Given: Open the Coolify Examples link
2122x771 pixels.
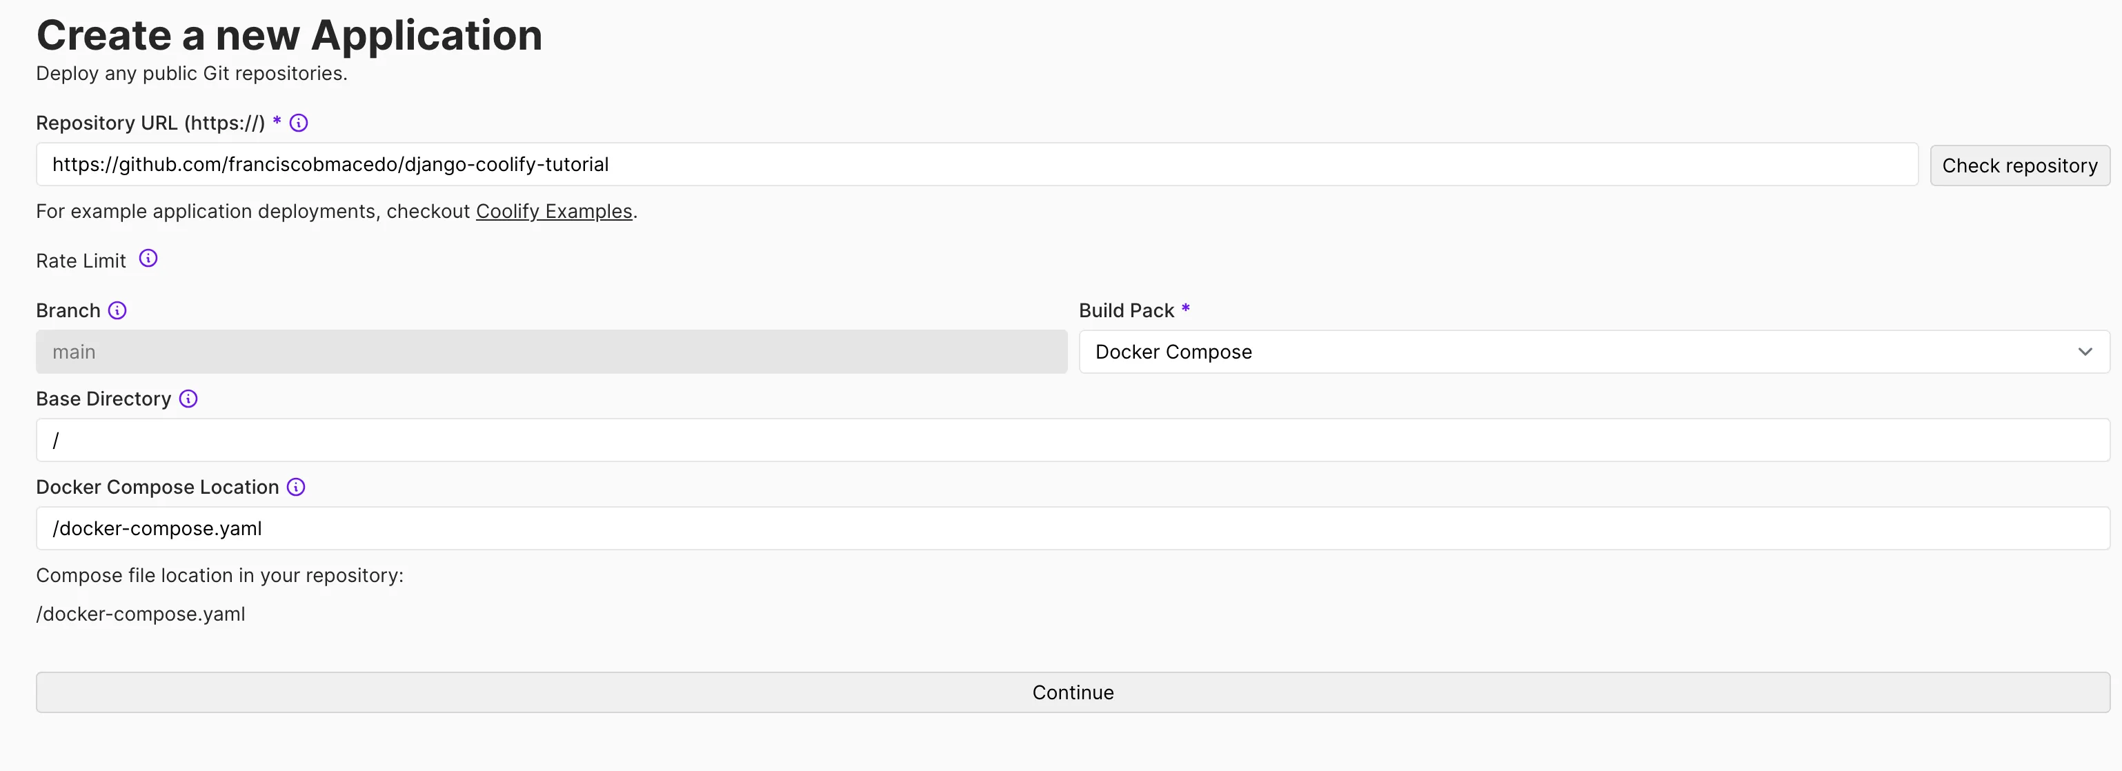Looking at the screenshot, I should click(553, 211).
